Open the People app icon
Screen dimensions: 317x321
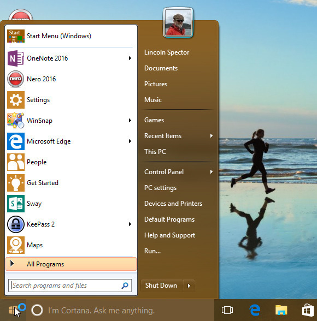click(15, 162)
